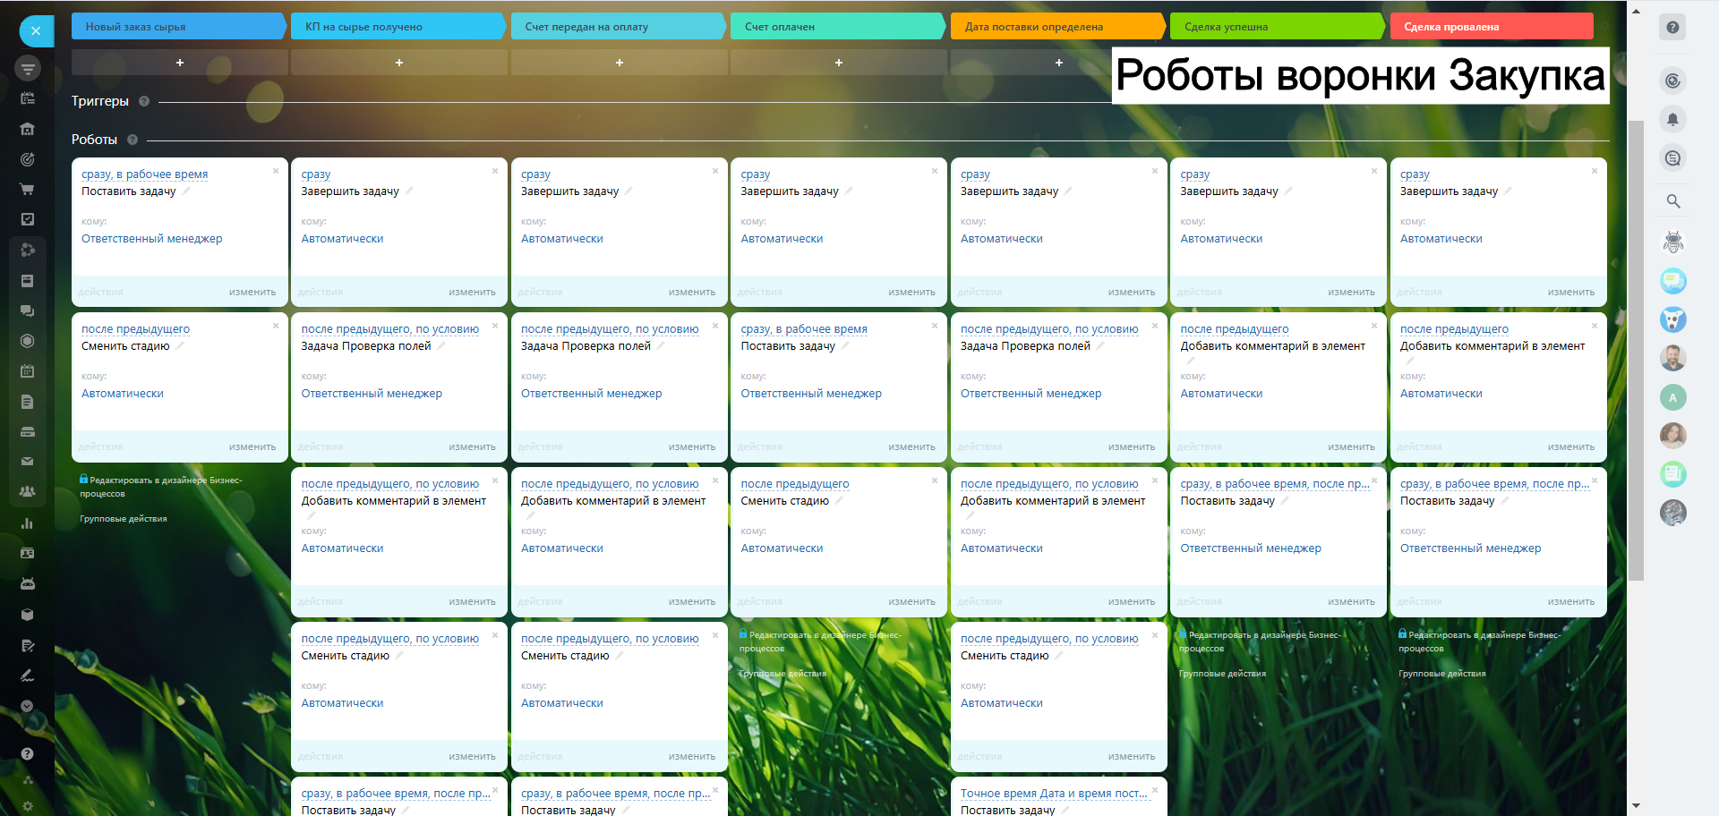
Task: Open the dog avatar chat
Action: tap(1672, 319)
